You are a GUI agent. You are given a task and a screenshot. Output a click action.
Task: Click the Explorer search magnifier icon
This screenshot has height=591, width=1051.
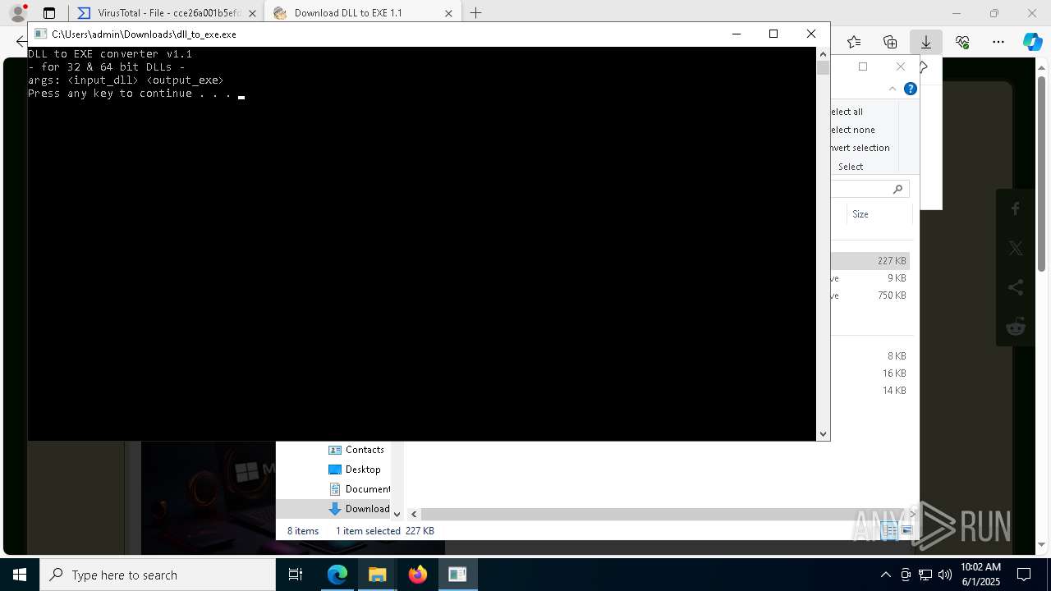point(897,189)
